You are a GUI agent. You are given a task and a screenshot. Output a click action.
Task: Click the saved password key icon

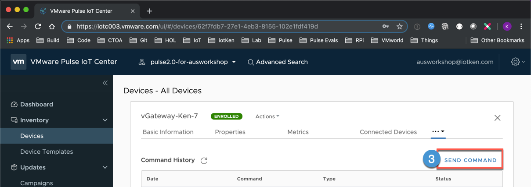[x=386, y=26]
